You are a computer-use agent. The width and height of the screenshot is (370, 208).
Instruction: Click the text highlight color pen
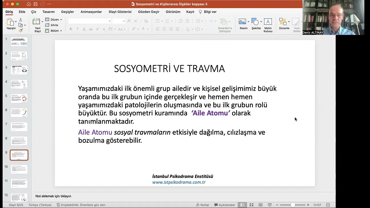coord(134,29)
